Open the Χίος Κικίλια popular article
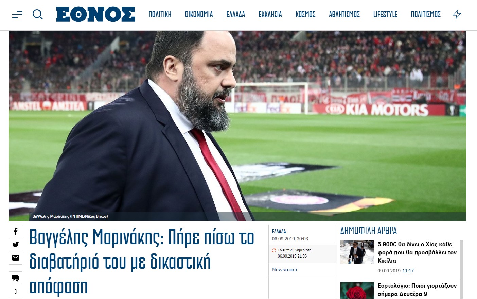477x299 pixels. coord(417,252)
